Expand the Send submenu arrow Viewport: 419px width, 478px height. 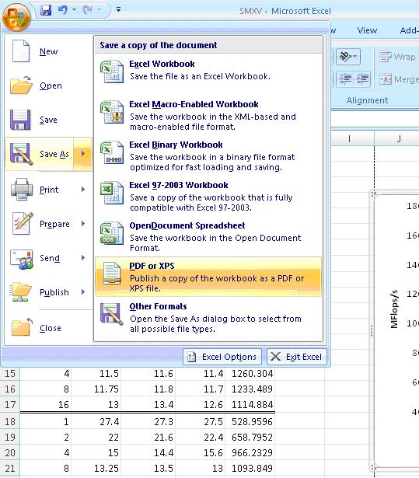click(x=83, y=258)
